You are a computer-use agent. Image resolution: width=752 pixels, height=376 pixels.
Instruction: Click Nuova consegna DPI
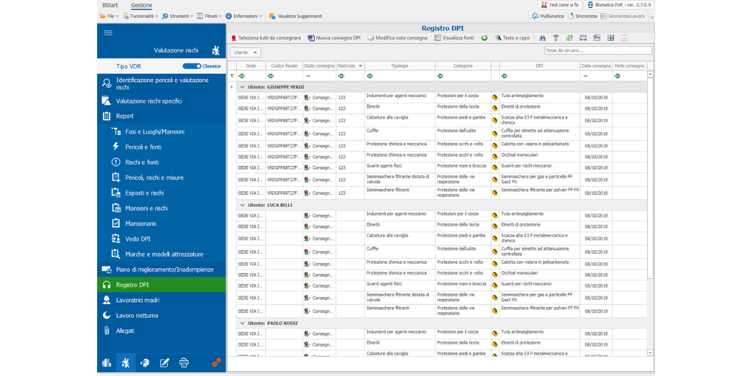pyautogui.click(x=334, y=38)
